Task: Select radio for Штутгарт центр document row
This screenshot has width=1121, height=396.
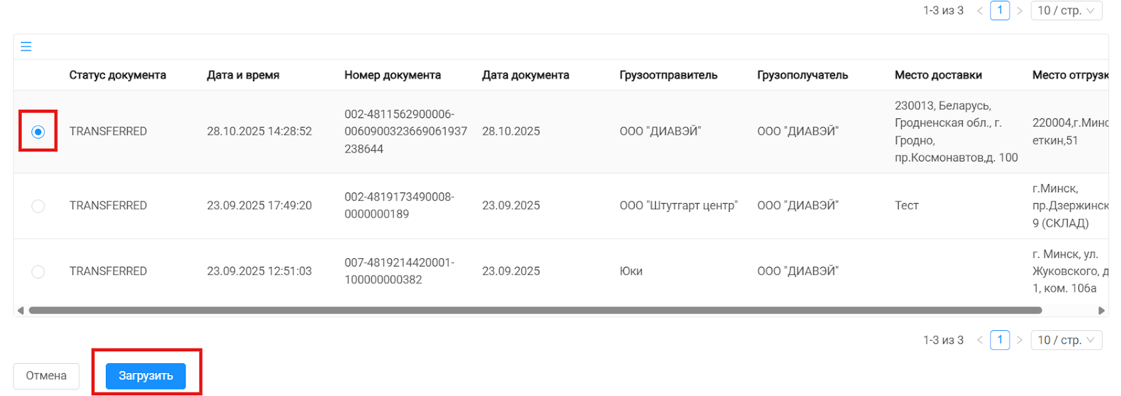Action: pos(38,206)
